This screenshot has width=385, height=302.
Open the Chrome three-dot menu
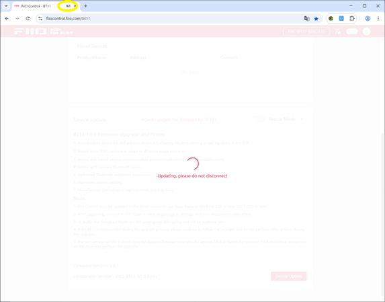tap(378, 18)
